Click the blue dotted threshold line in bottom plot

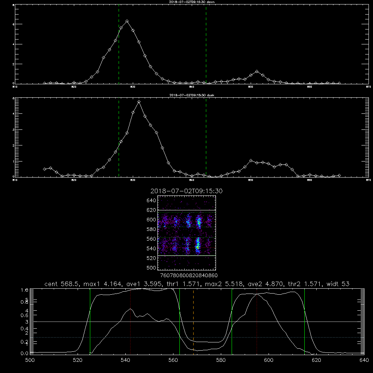tap(197, 337)
